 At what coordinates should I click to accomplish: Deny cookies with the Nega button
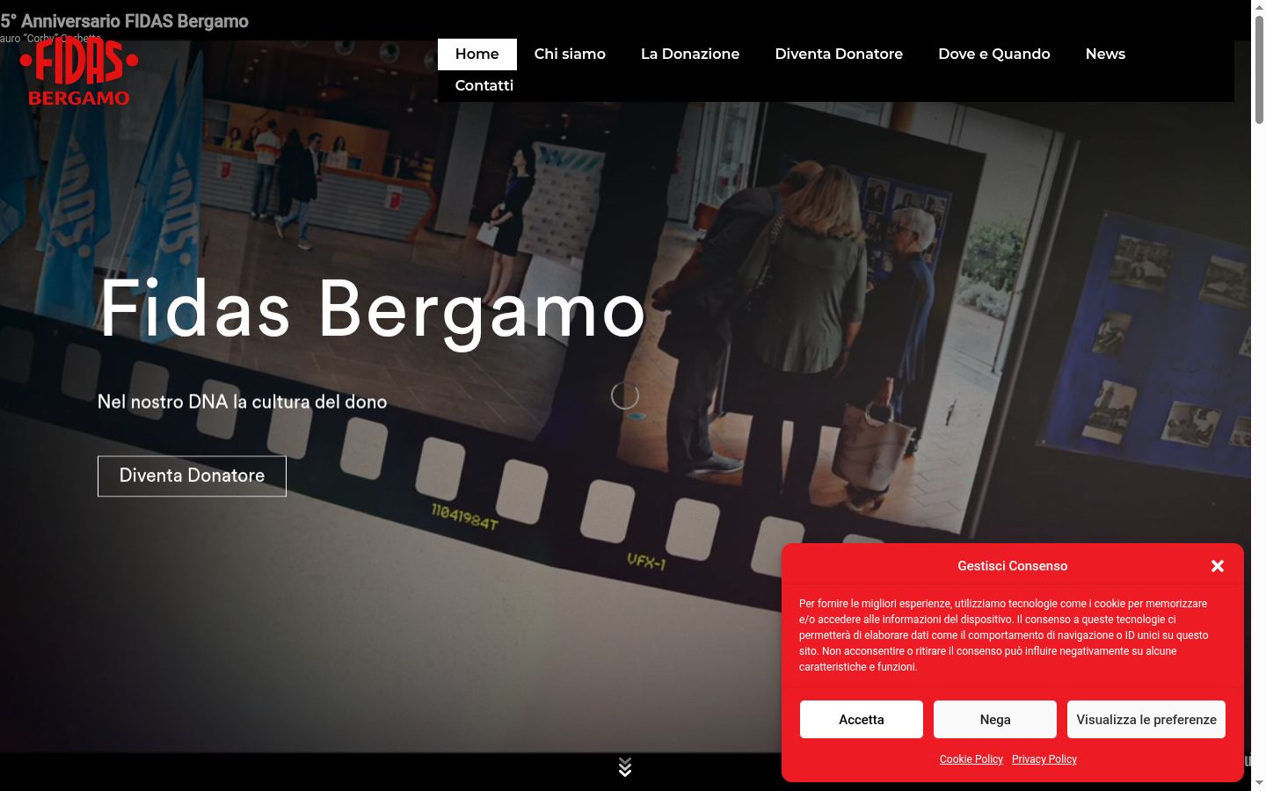coord(995,719)
